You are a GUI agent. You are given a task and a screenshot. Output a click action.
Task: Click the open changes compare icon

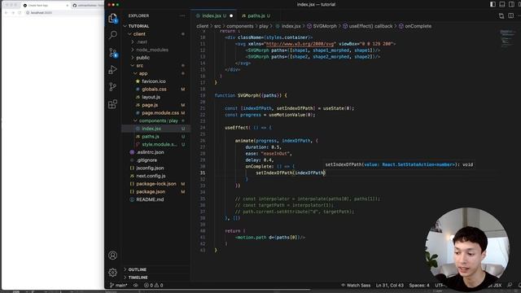(501, 15)
